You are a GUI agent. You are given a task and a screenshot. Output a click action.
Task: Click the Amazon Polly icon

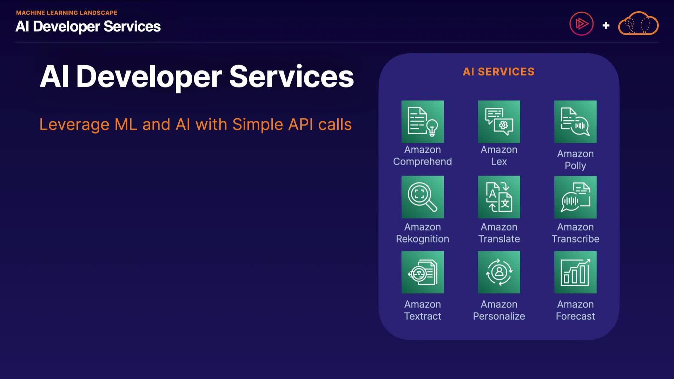coord(575,122)
